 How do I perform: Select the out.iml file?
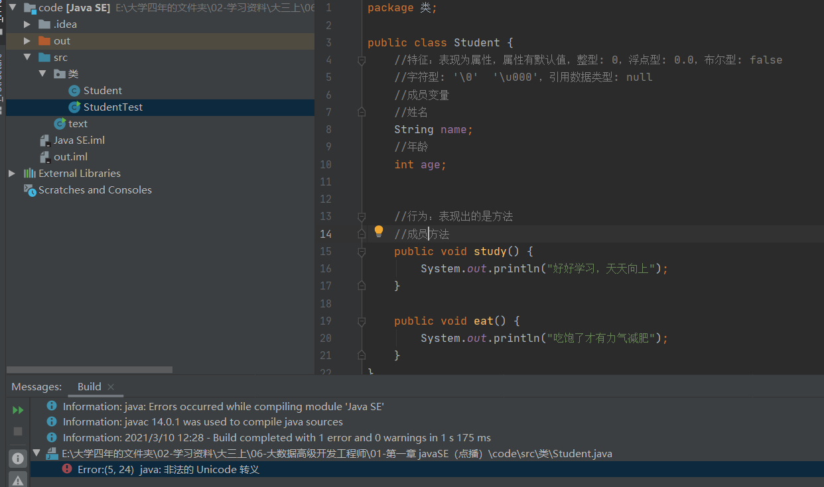tap(70, 157)
